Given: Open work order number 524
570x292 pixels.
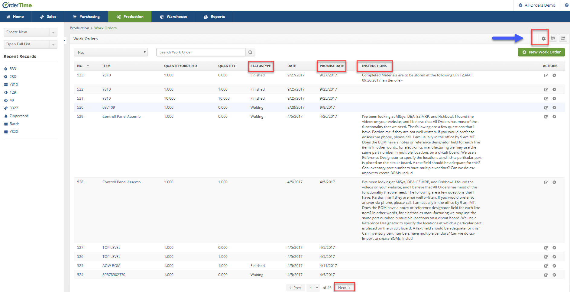Looking at the screenshot, I should (x=80, y=275).
